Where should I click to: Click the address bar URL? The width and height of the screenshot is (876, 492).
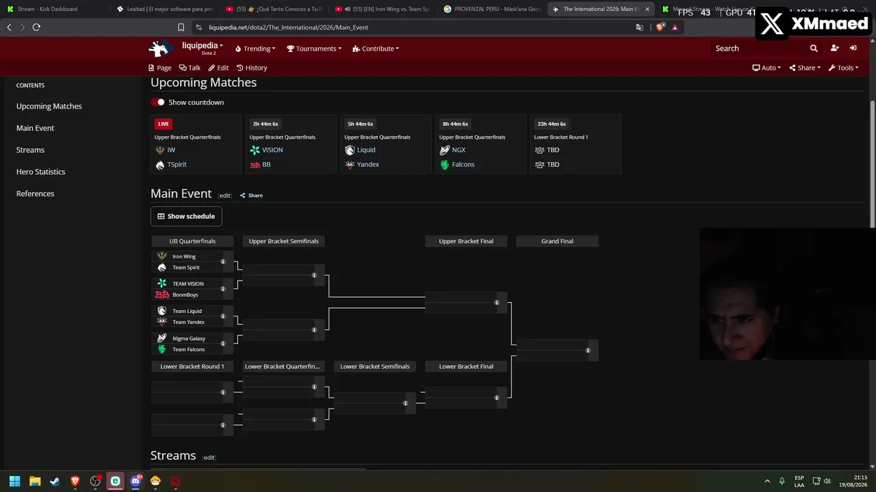[x=287, y=27]
